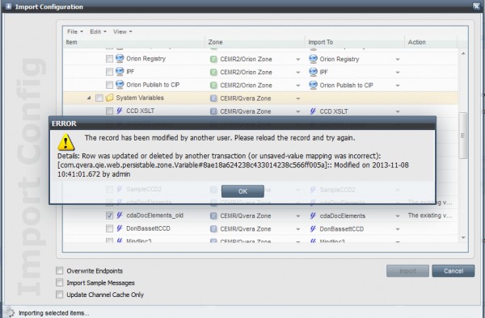Enable Import Sample Messages option
This screenshot has height=318, width=485.
coord(59,282)
